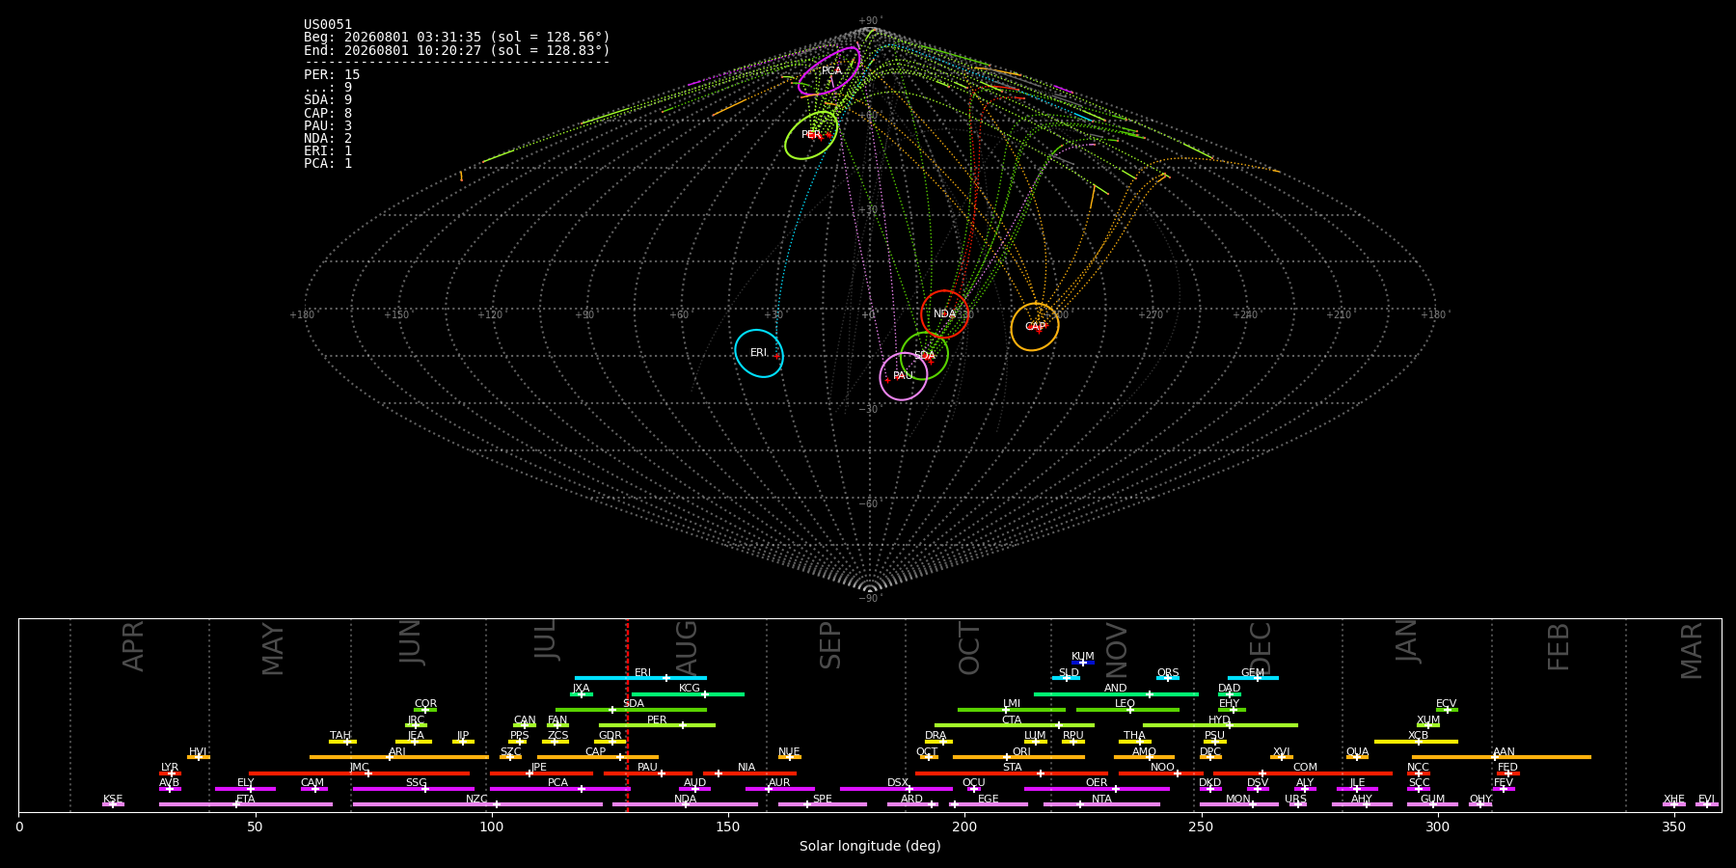The image size is (1736, 868).
Task: Click the STA red activity bar
Action: [x=1012, y=773]
